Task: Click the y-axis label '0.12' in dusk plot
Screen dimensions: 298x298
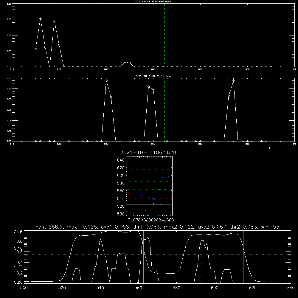Action: (9, 78)
